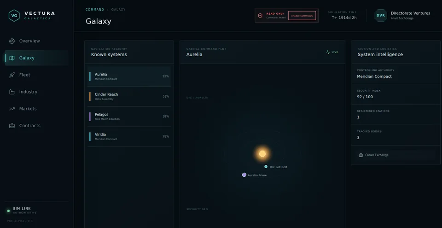The image size is (442, 228).
Task: Select the Cinder Reach system row
Action: 129,97
